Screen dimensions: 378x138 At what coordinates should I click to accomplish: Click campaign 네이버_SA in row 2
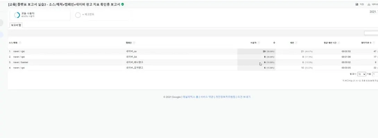click(x=131, y=57)
